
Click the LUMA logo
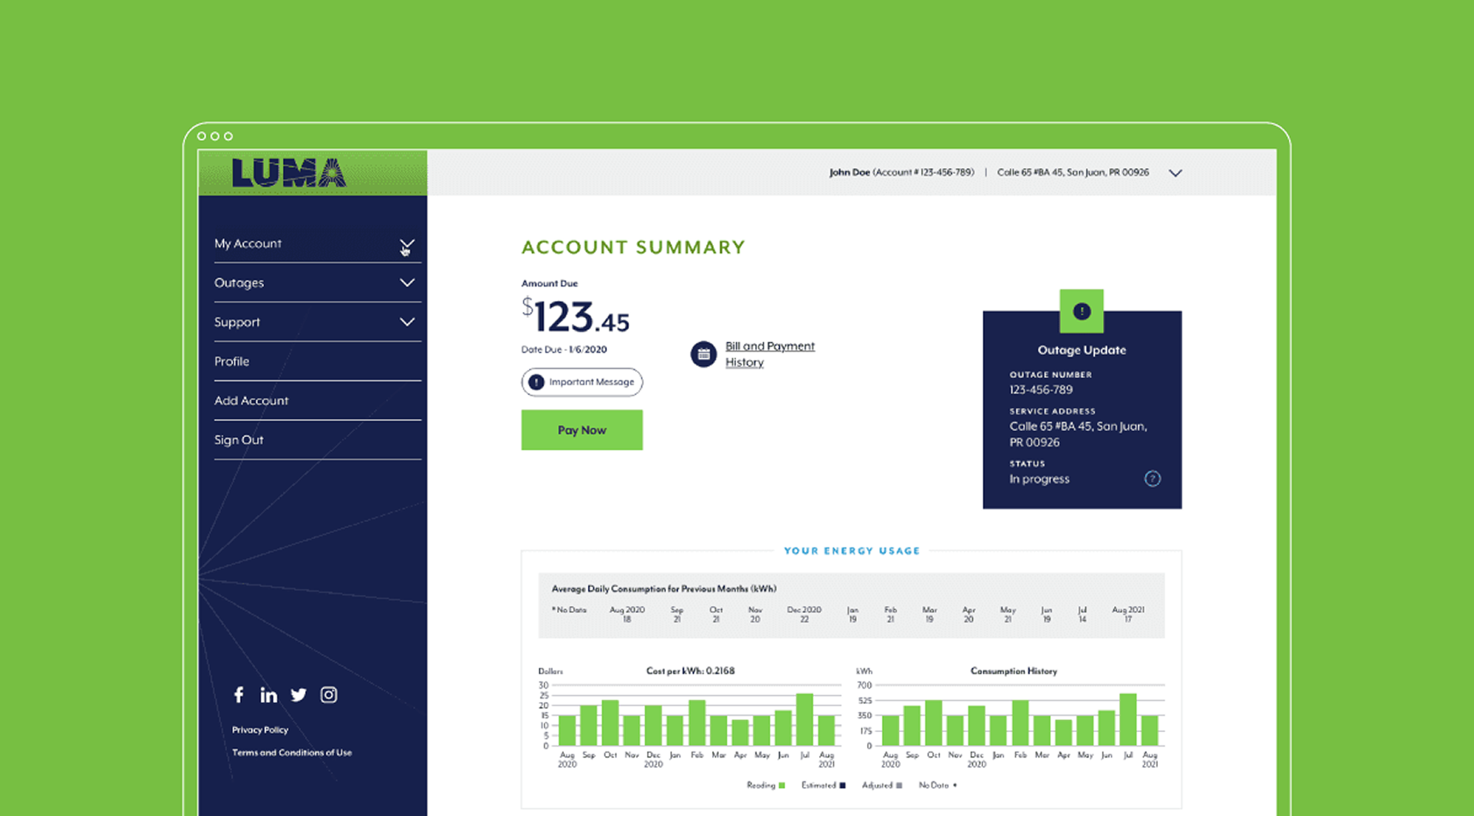pos(289,173)
